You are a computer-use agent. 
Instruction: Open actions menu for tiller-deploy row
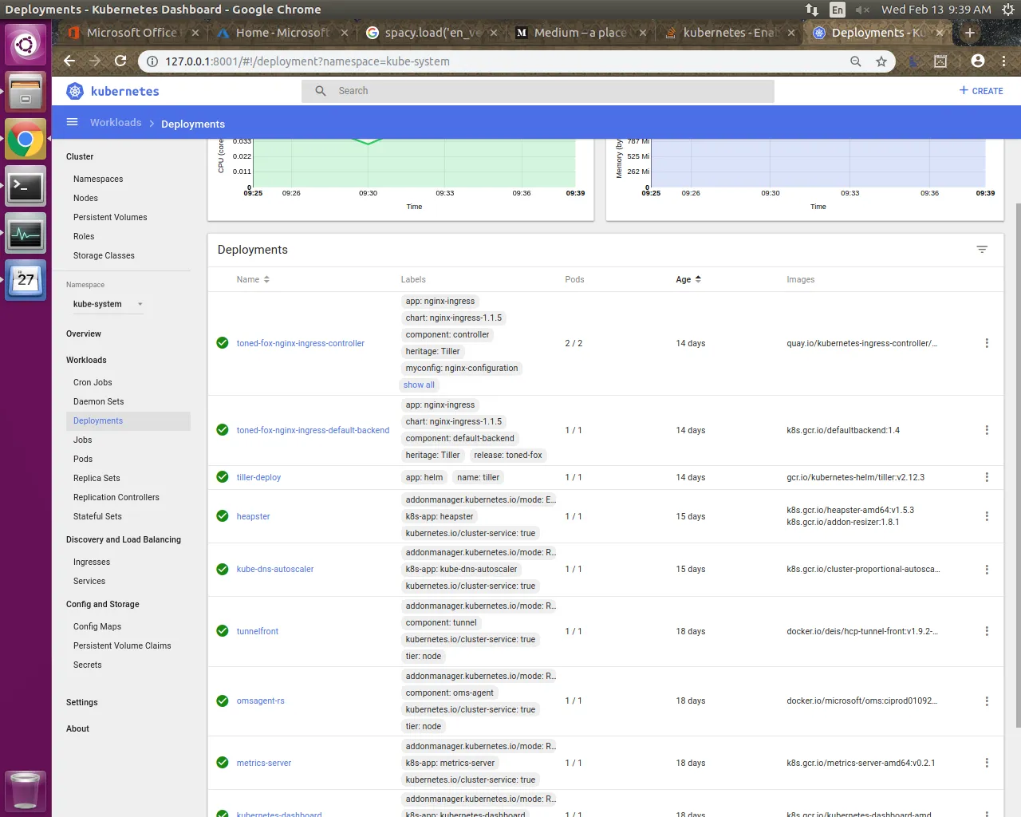click(987, 477)
